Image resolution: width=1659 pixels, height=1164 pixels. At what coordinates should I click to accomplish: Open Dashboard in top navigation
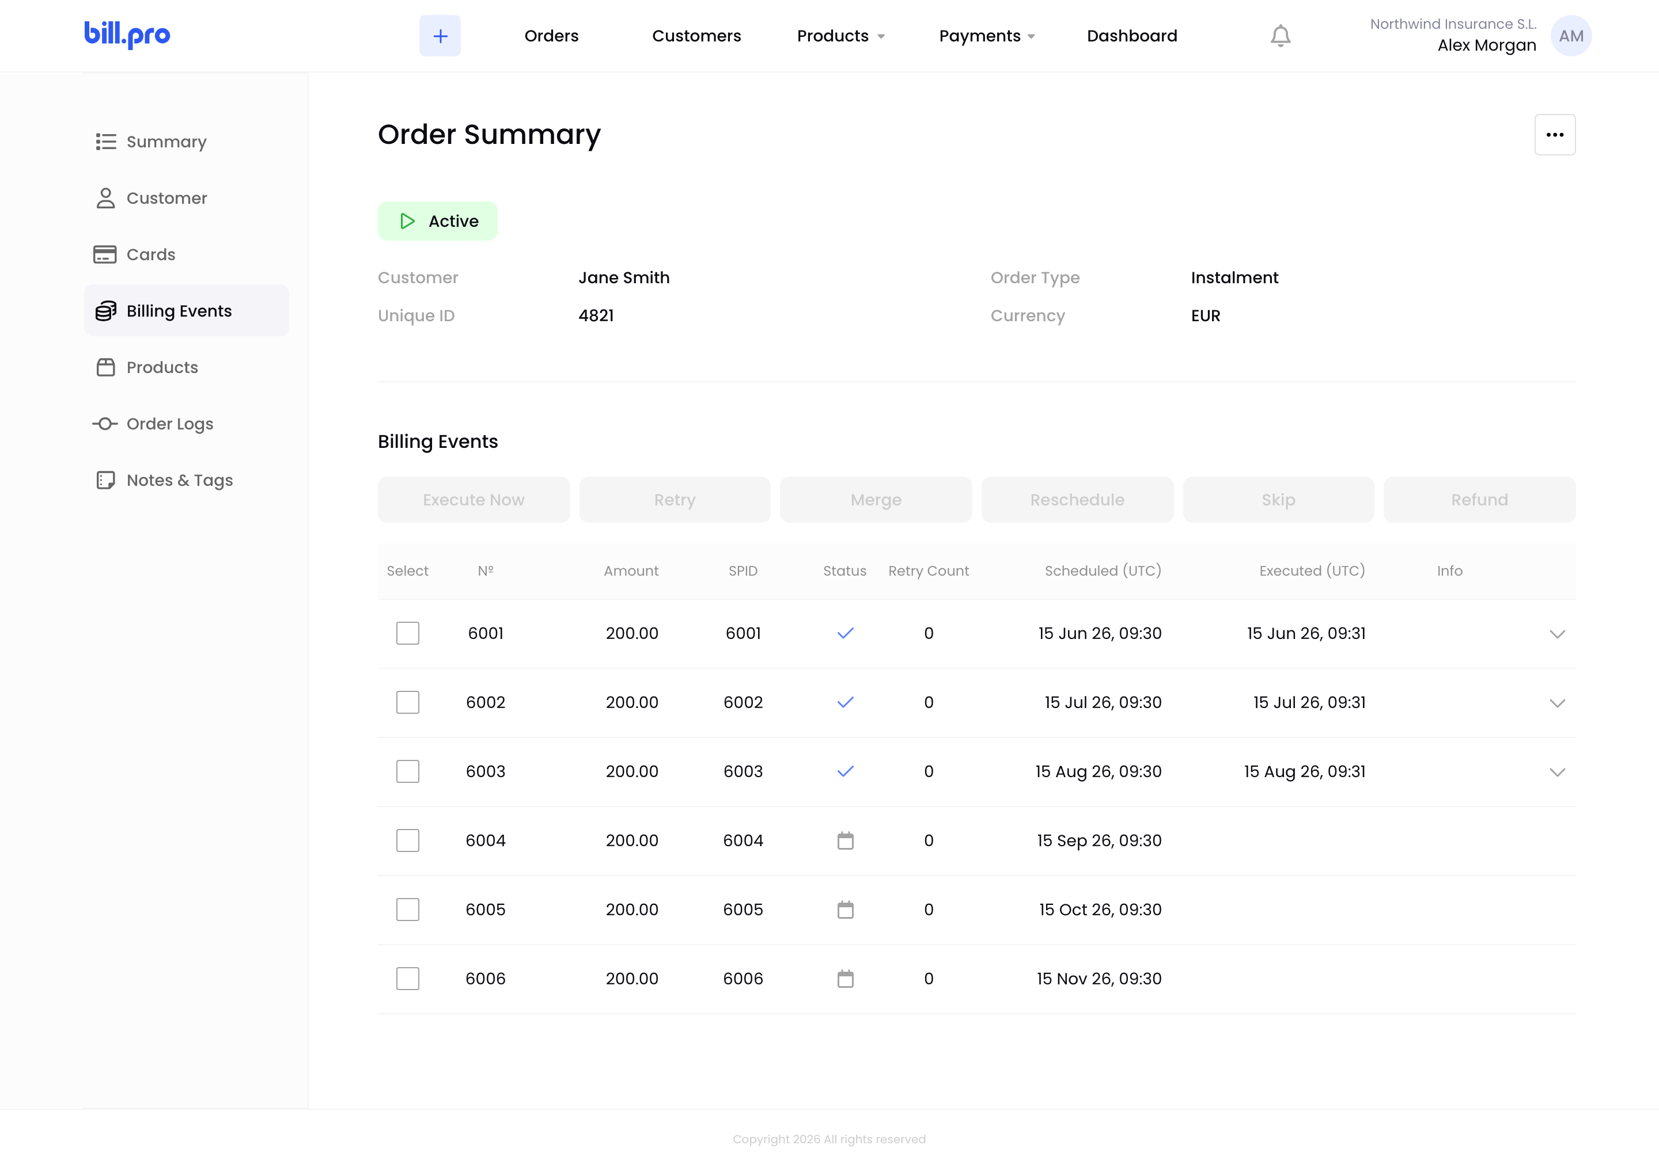pyautogui.click(x=1132, y=36)
